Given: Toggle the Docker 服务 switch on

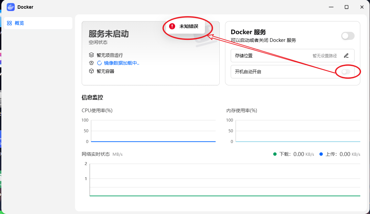Looking at the screenshot, I should pyautogui.click(x=348, y=36).
